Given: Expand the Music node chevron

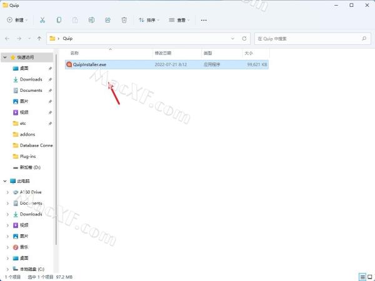Looking at the screenshot, I should [x=7, y=247].
